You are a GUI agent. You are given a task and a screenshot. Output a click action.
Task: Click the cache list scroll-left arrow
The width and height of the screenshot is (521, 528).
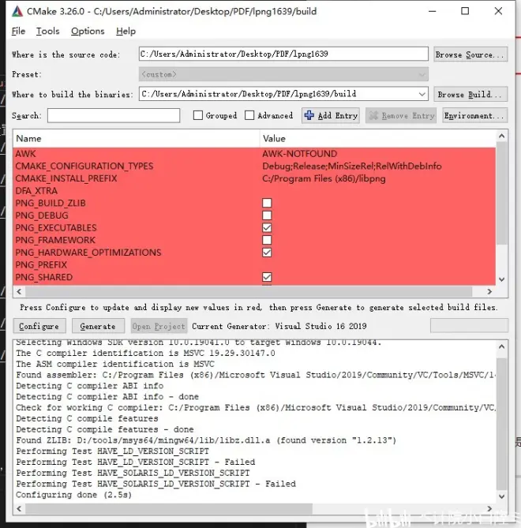[19, 291]
